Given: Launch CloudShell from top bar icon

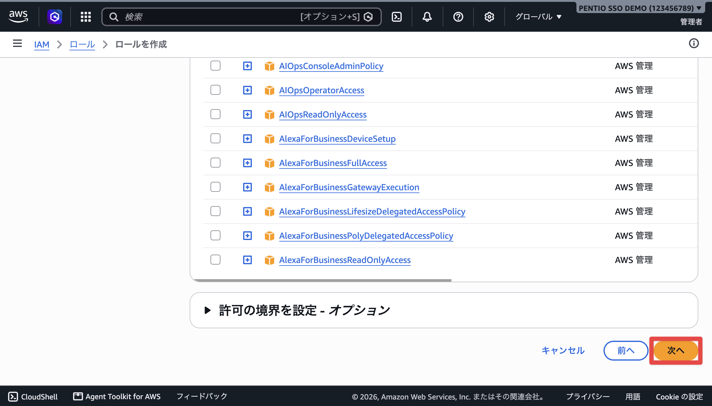Looking at the screenshot, I should coord(397,17).
